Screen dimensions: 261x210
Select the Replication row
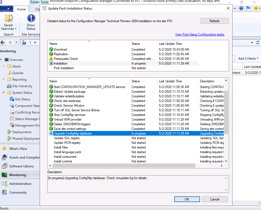(123, 54)
